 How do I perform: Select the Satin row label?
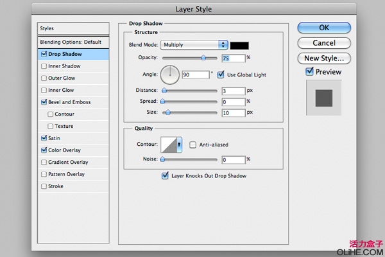(x=54, y=138)
